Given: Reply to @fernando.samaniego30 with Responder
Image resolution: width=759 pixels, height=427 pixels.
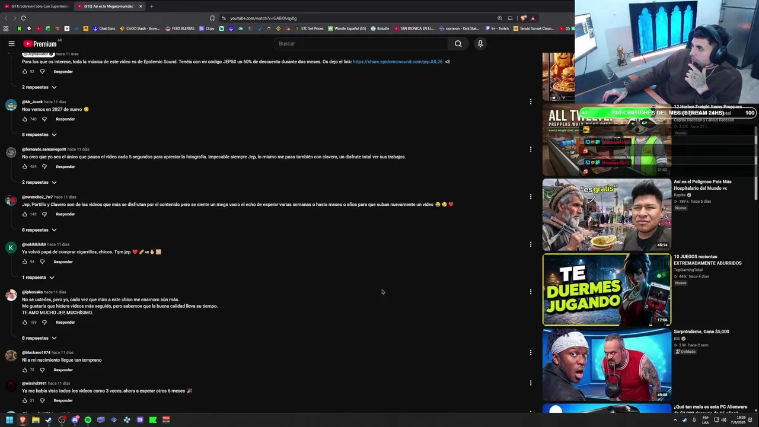Looking at the screenshot, I should pos(65,167).
